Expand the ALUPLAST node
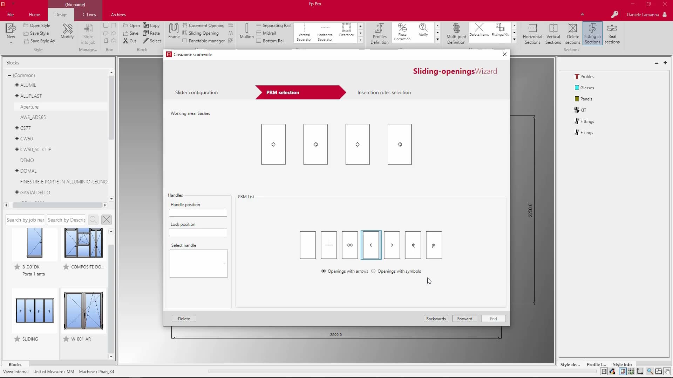Image resolution: width=673 pixels, height=378 pixels. coord(17,96)
